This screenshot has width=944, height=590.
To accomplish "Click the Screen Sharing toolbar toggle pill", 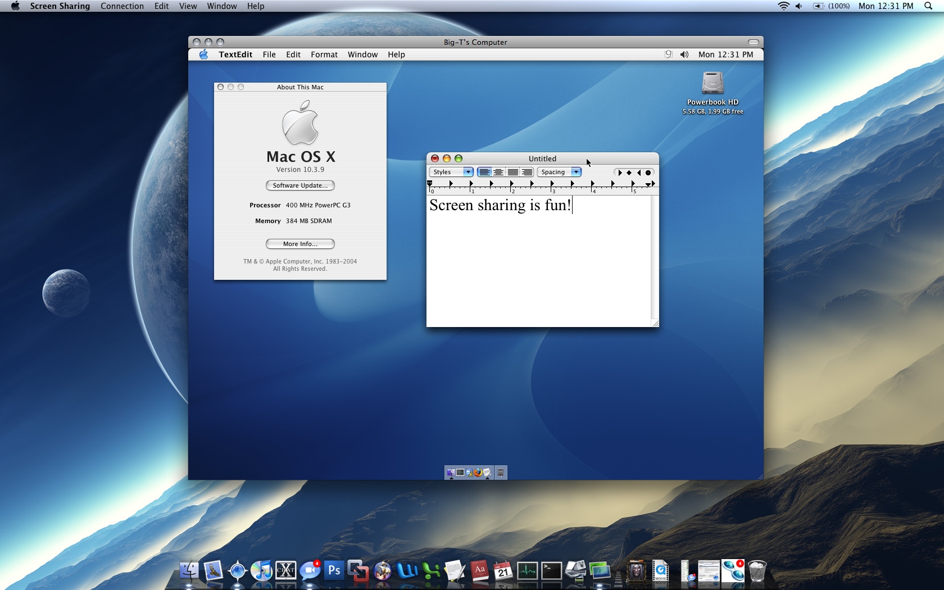I will (x=754, y=42).
